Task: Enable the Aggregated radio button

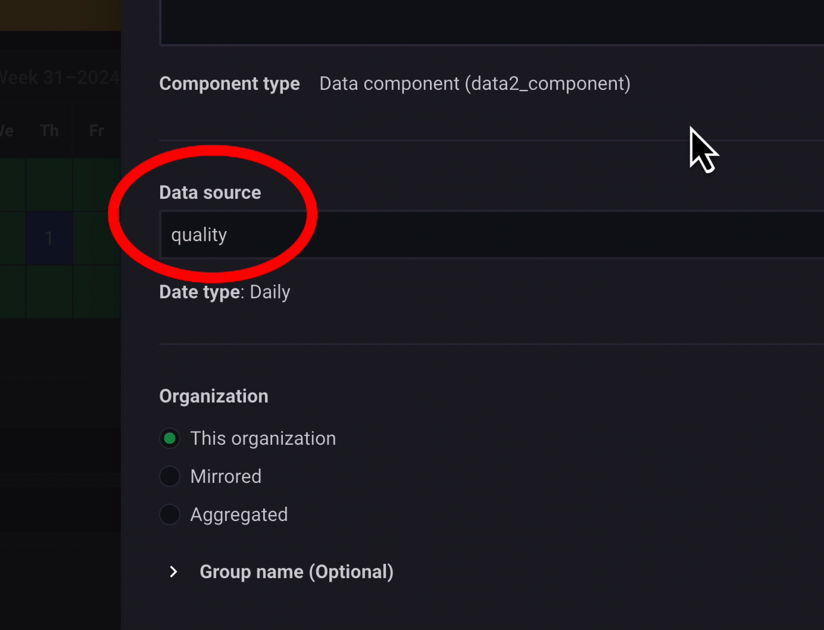Action: coord(170,514)
